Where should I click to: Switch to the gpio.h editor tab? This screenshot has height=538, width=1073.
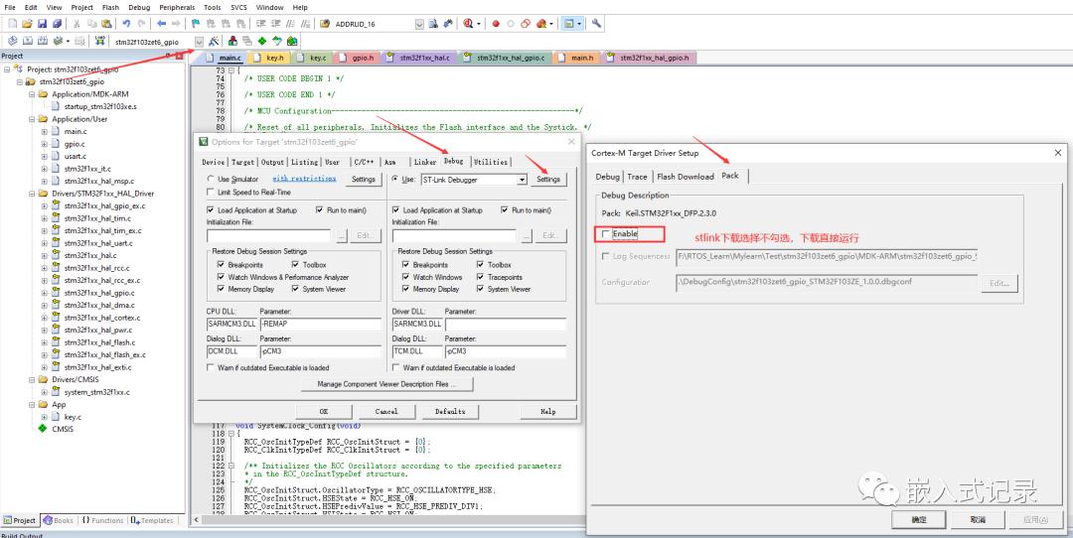click(359, 59)
